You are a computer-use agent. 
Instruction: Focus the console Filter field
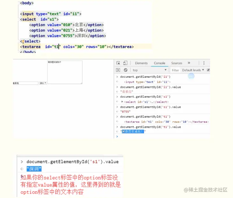pyautogui.click(x=175, y=70)
